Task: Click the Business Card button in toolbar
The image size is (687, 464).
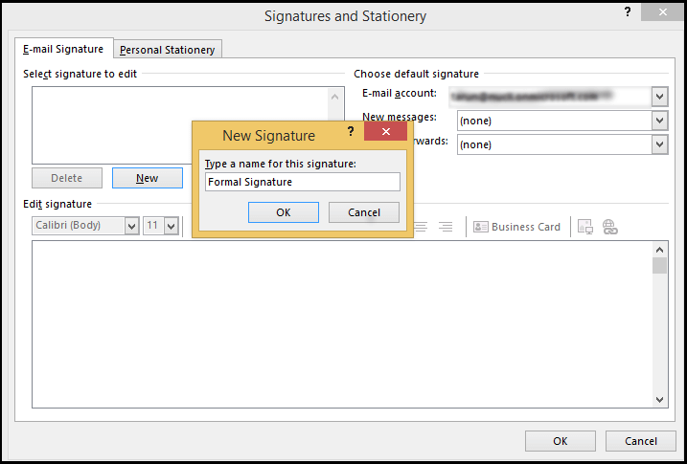Action: (x=517, y=227)
